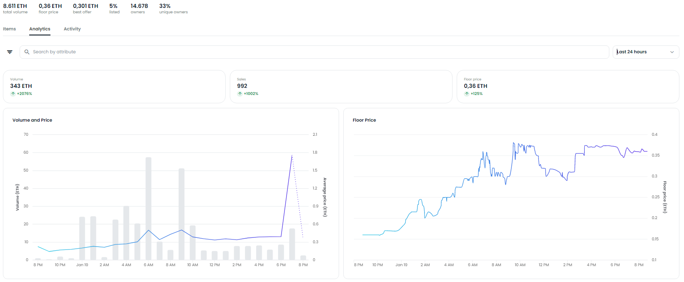Click the average price peak near 8 PM
Image resolution: width=684 pixels, height=282 pixels.
click(292, 155)
